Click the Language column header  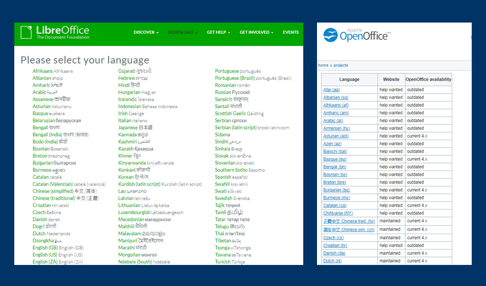click(x=349, y=79)
